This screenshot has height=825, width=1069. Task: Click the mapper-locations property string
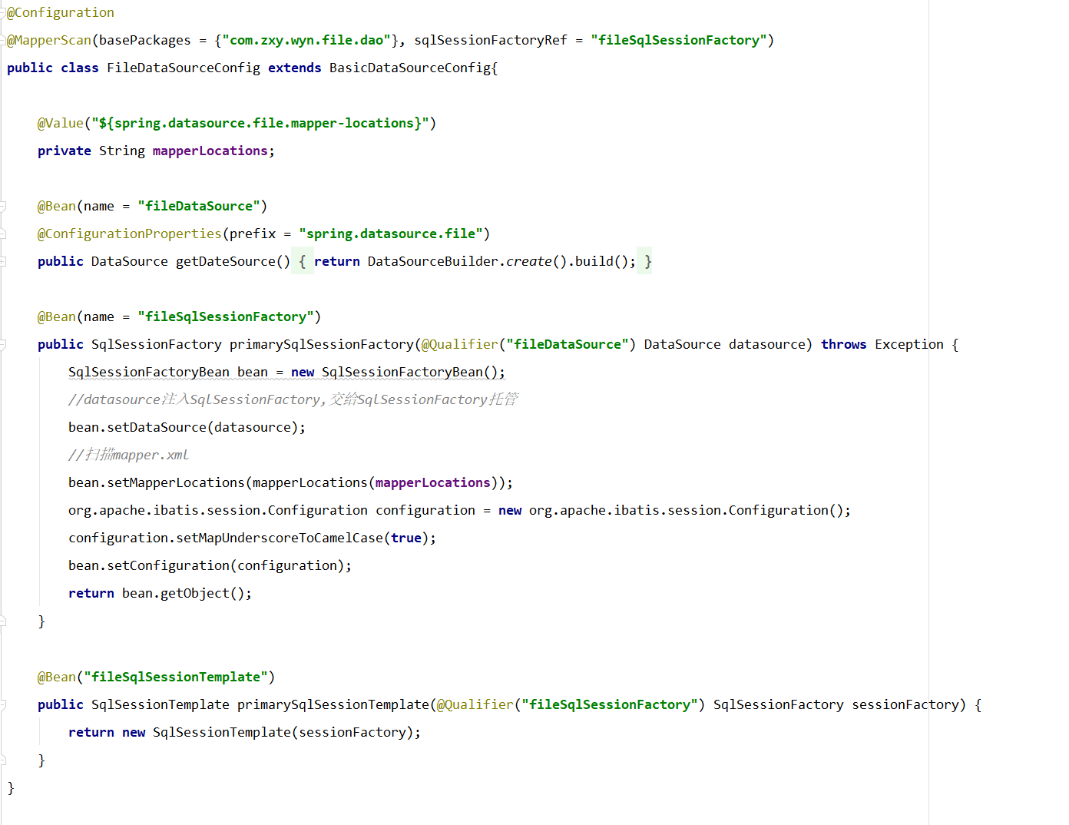[260, 123]
